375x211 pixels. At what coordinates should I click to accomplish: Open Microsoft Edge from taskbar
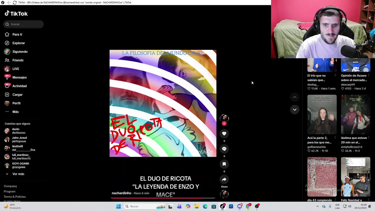(205, 206)
